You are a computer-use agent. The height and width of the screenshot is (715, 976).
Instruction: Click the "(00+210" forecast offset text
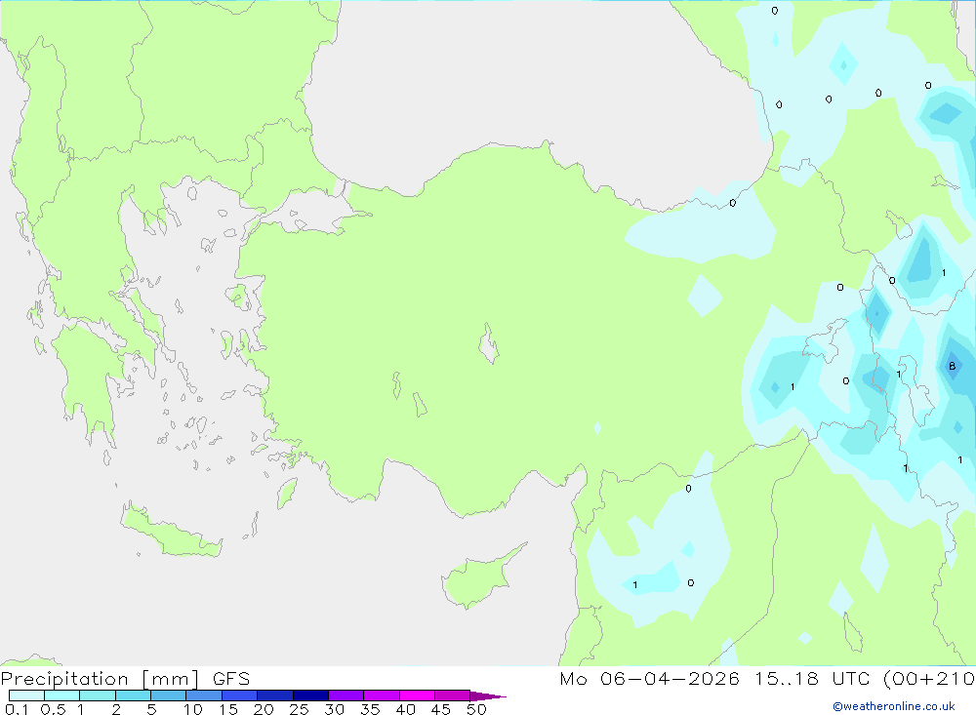(929, 679)
